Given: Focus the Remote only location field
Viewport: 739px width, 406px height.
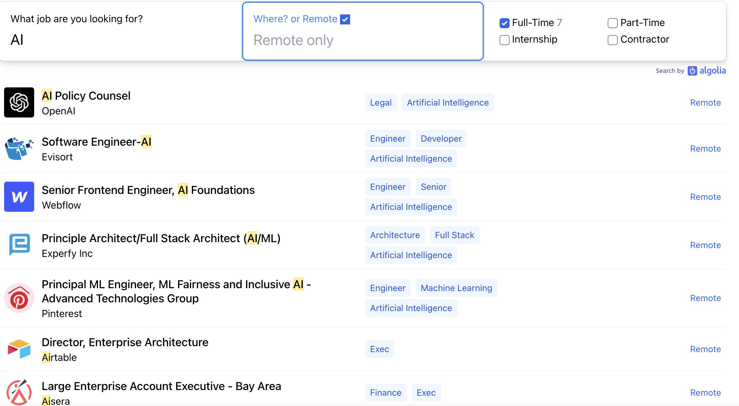Looking at the screenshot, I should pyautogui.click(x=364, y=40).
